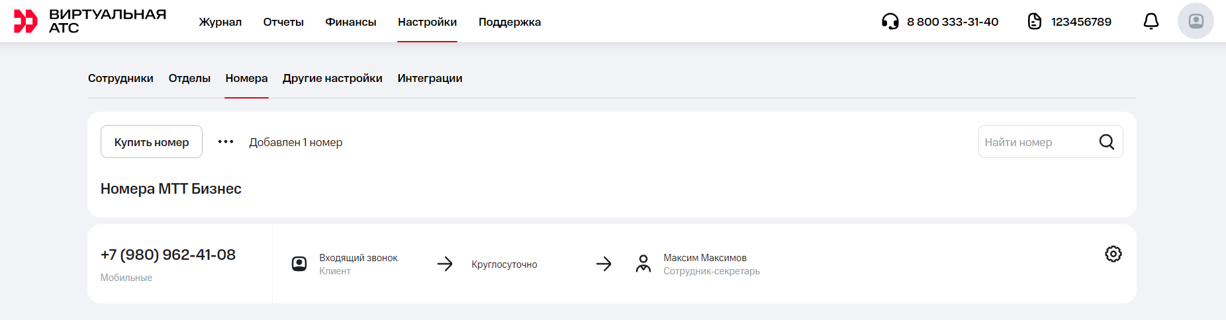Open number settings gear icon
The image size is (1226, 320).
(x=1113, y=254)
